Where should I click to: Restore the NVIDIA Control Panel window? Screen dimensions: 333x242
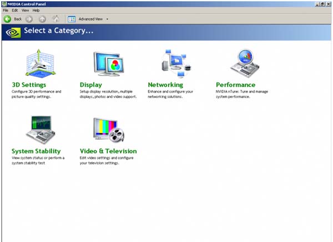tap(322, 4)
